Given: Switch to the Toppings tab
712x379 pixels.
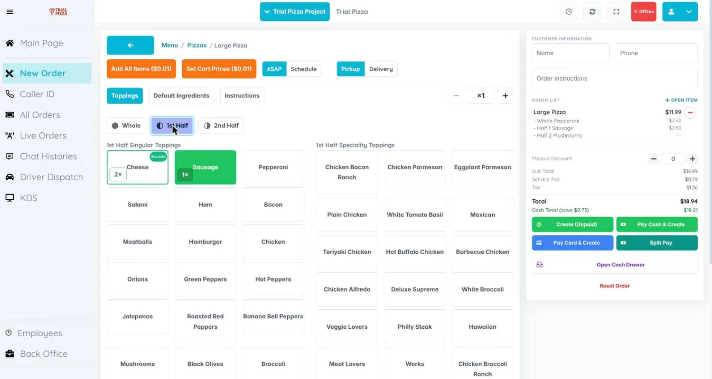Looking at the screenshot, I should point(125,95).
